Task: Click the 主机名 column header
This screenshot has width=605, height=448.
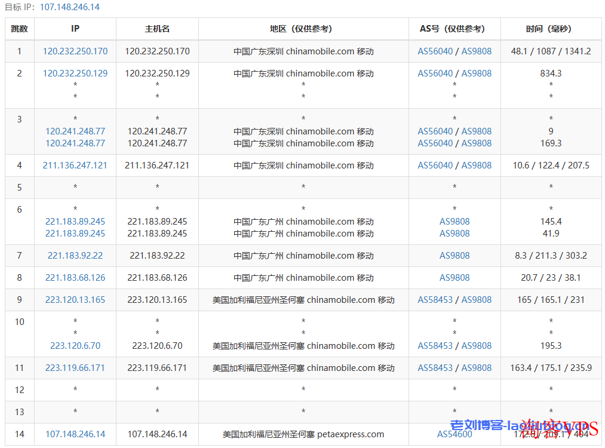Action: (157, 29)
